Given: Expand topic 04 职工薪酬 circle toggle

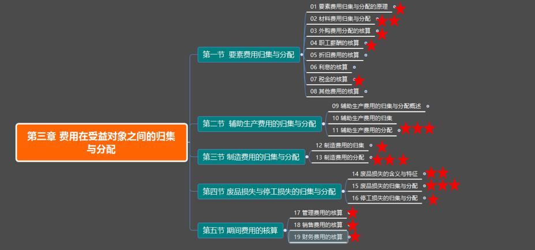Looking at the screenshot, I should (366, 43).
